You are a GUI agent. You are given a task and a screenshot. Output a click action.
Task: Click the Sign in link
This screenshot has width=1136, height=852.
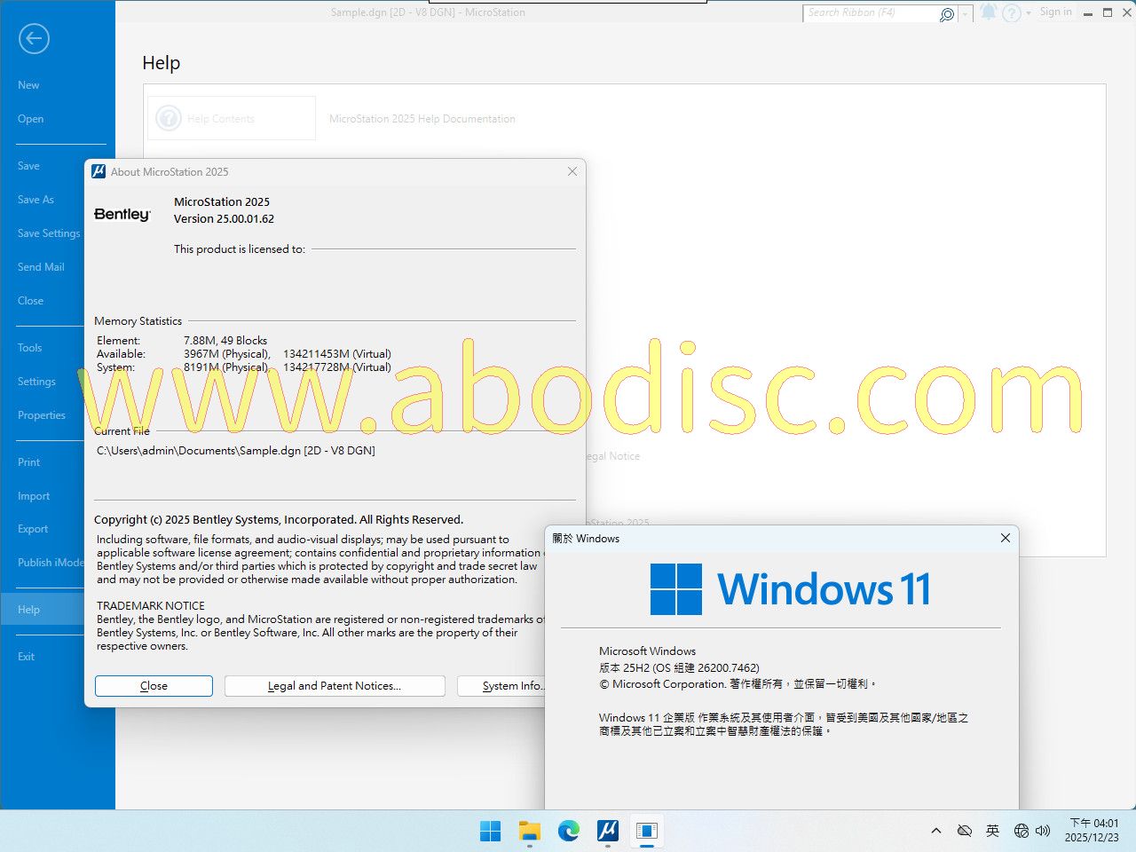[x=1055, y=12]
